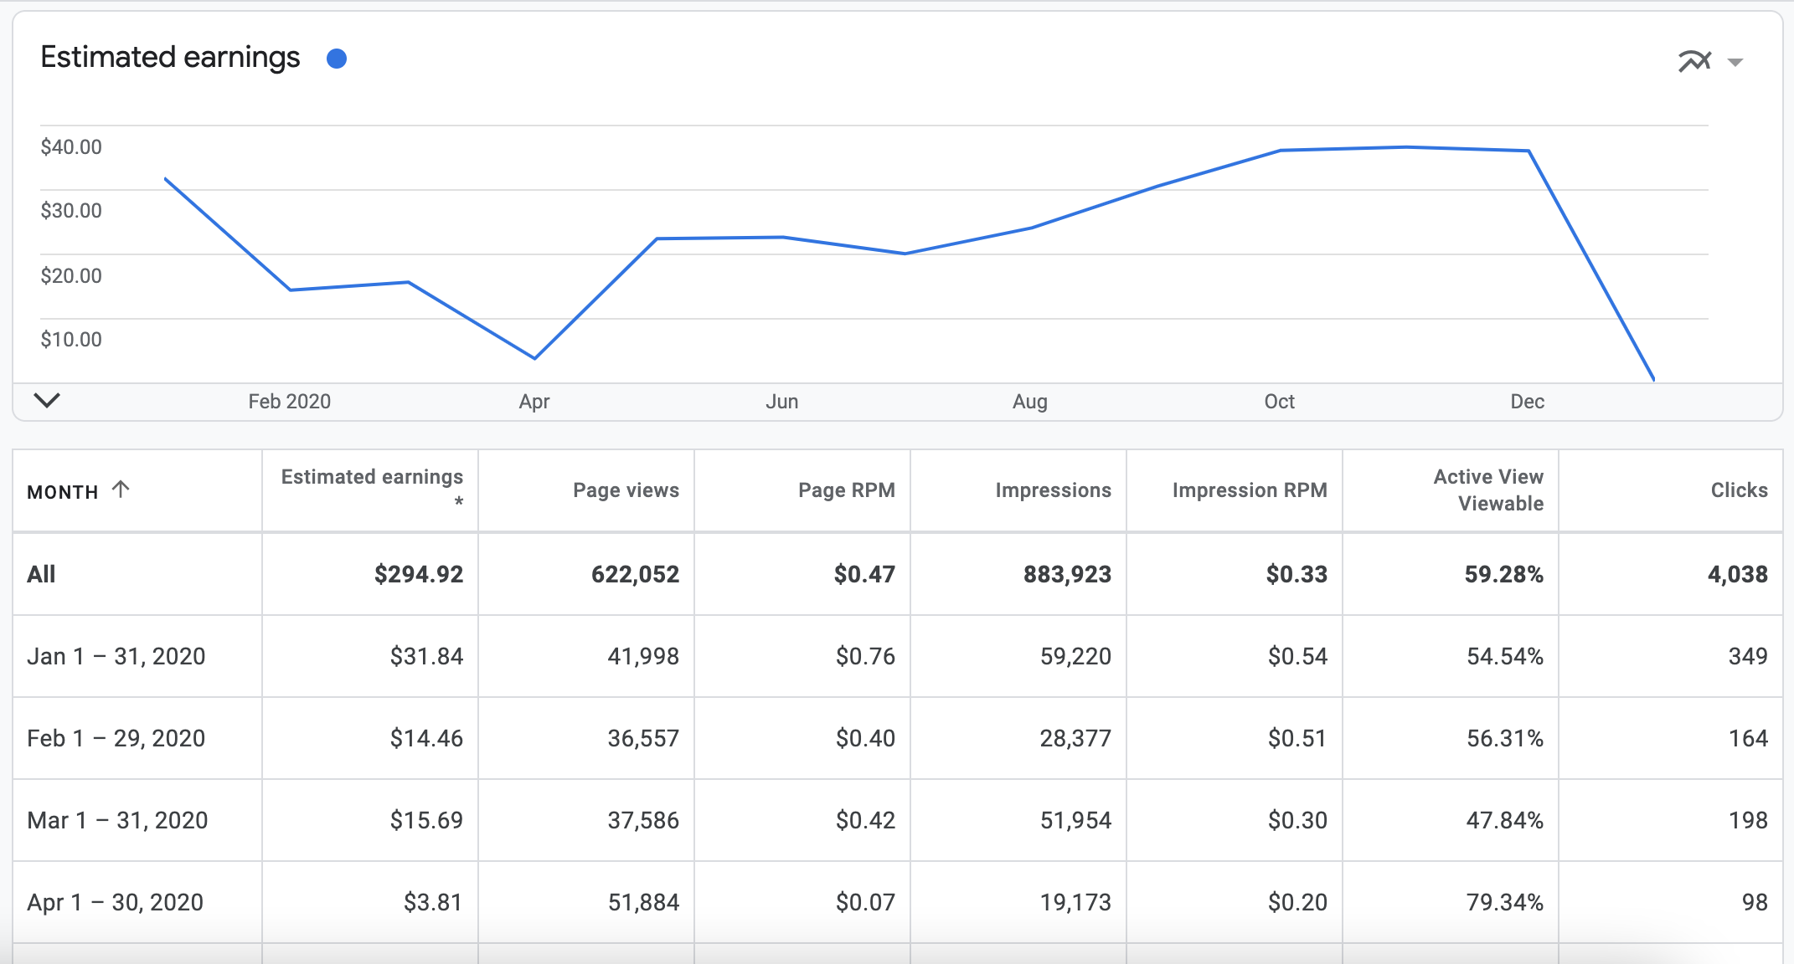Select the Mar 1 – 31, 2020 row
The width and height of the screenshot is (1794, 964).
pos(117,820)
